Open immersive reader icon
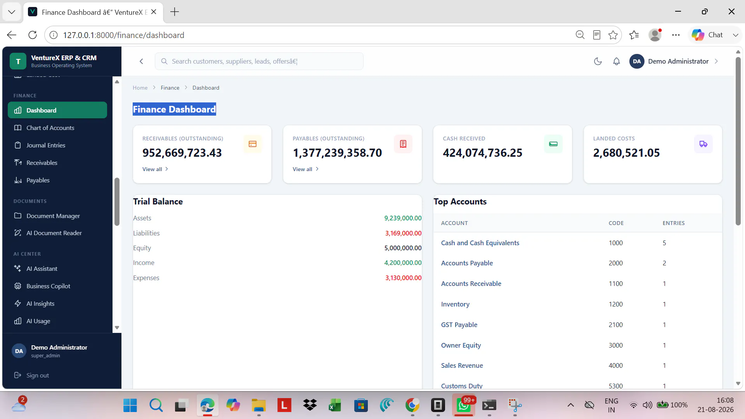The width and height of the screenshot is (745, 419). pyautogui.click(x=597, y=35)
